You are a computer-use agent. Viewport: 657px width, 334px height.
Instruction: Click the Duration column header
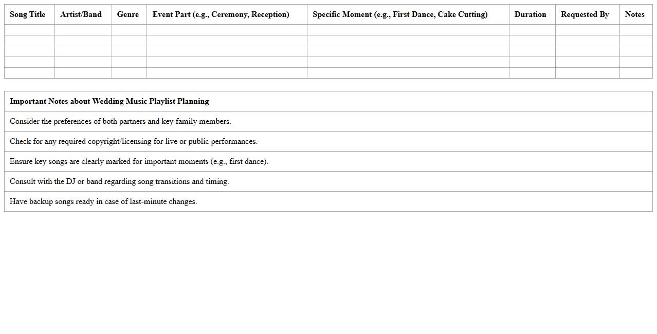coord(531,14)
